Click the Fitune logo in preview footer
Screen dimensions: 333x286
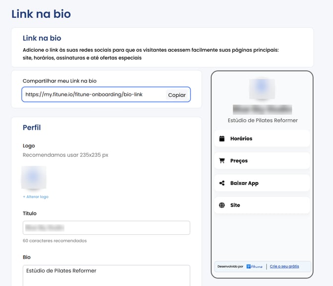pyautogui.click(x=254, y=267)
